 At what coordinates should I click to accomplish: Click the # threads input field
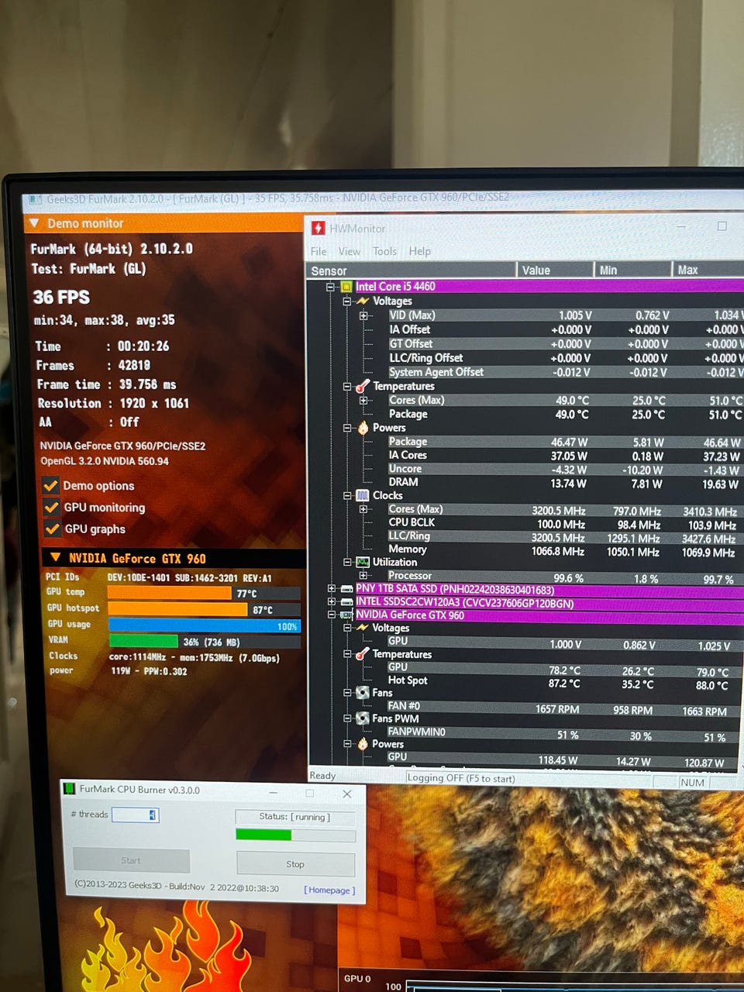(x=136, y=815)
